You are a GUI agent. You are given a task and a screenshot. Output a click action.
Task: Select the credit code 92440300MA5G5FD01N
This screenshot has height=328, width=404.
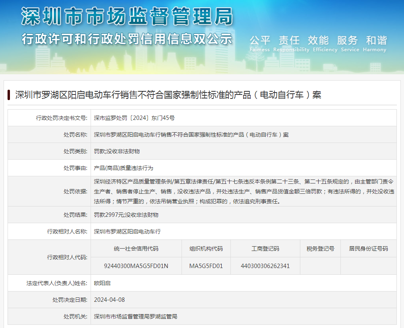click(x=136, y=266)
